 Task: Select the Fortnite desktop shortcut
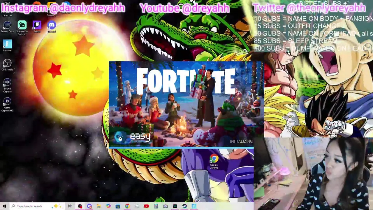click(x=7, y=46)
